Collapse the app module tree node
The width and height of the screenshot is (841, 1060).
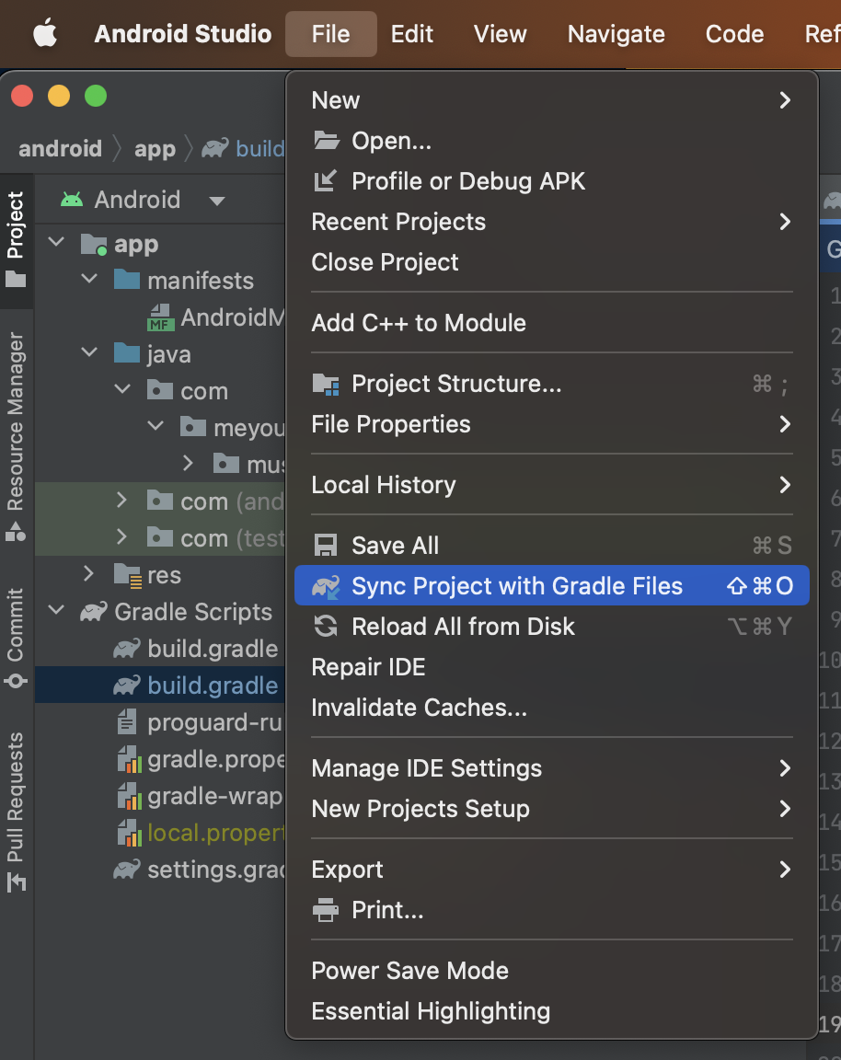click(57, 244)
